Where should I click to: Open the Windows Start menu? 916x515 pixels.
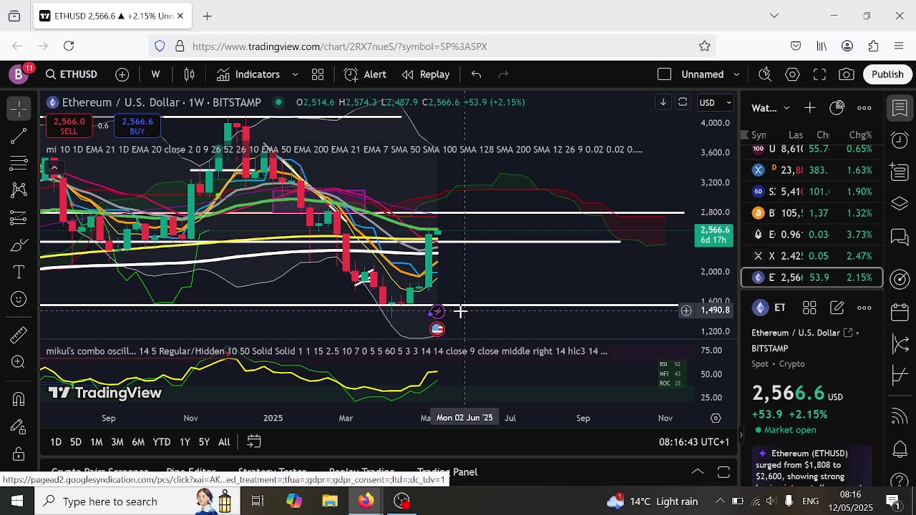(17, 501)
